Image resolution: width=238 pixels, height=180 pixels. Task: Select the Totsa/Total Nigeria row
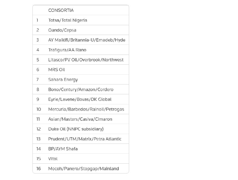(81, 20)
